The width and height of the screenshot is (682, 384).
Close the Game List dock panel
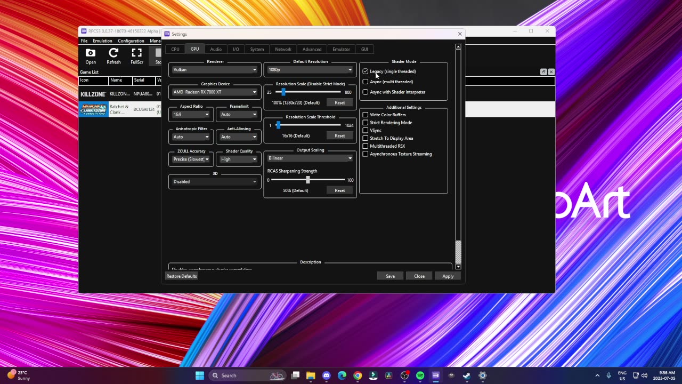pyautogui.click(x=551, y=72)
